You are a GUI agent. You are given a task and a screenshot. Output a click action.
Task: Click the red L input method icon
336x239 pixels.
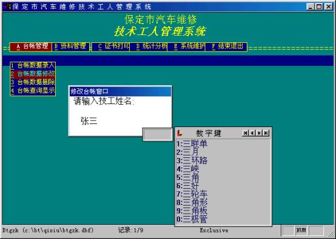coord(180,133)
